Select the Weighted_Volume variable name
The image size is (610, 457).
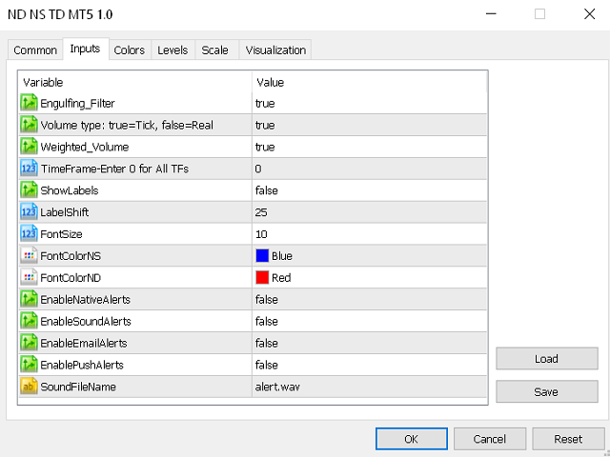point(85,147)
